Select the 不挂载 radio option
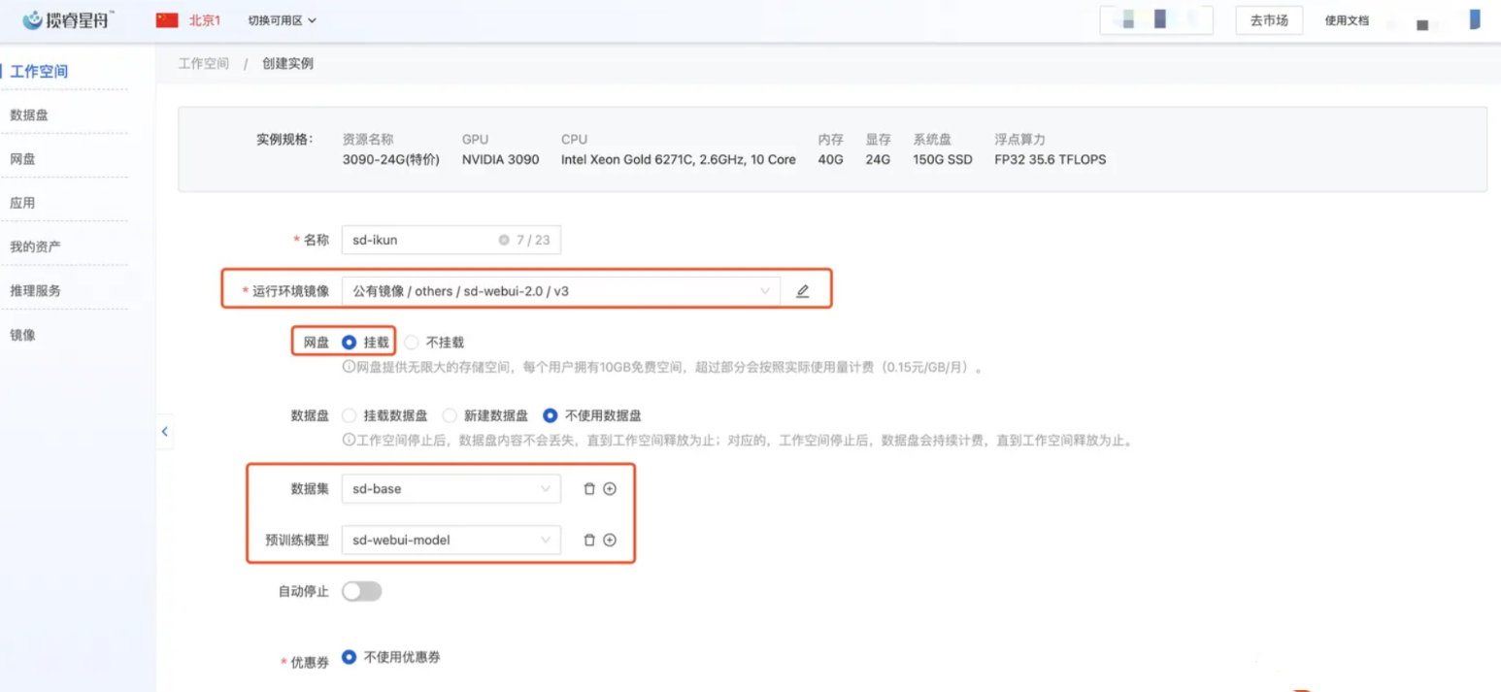This screenshot has width=1501, height=692. [x=412, y=342]
